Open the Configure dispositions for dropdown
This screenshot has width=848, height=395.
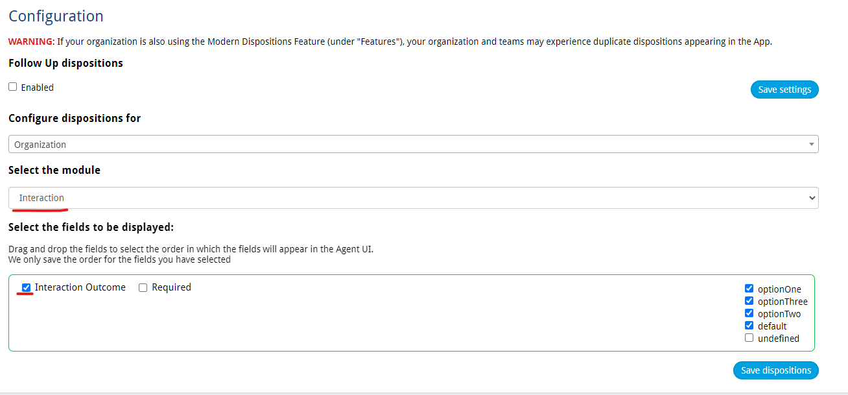click(x=413, y=143)
